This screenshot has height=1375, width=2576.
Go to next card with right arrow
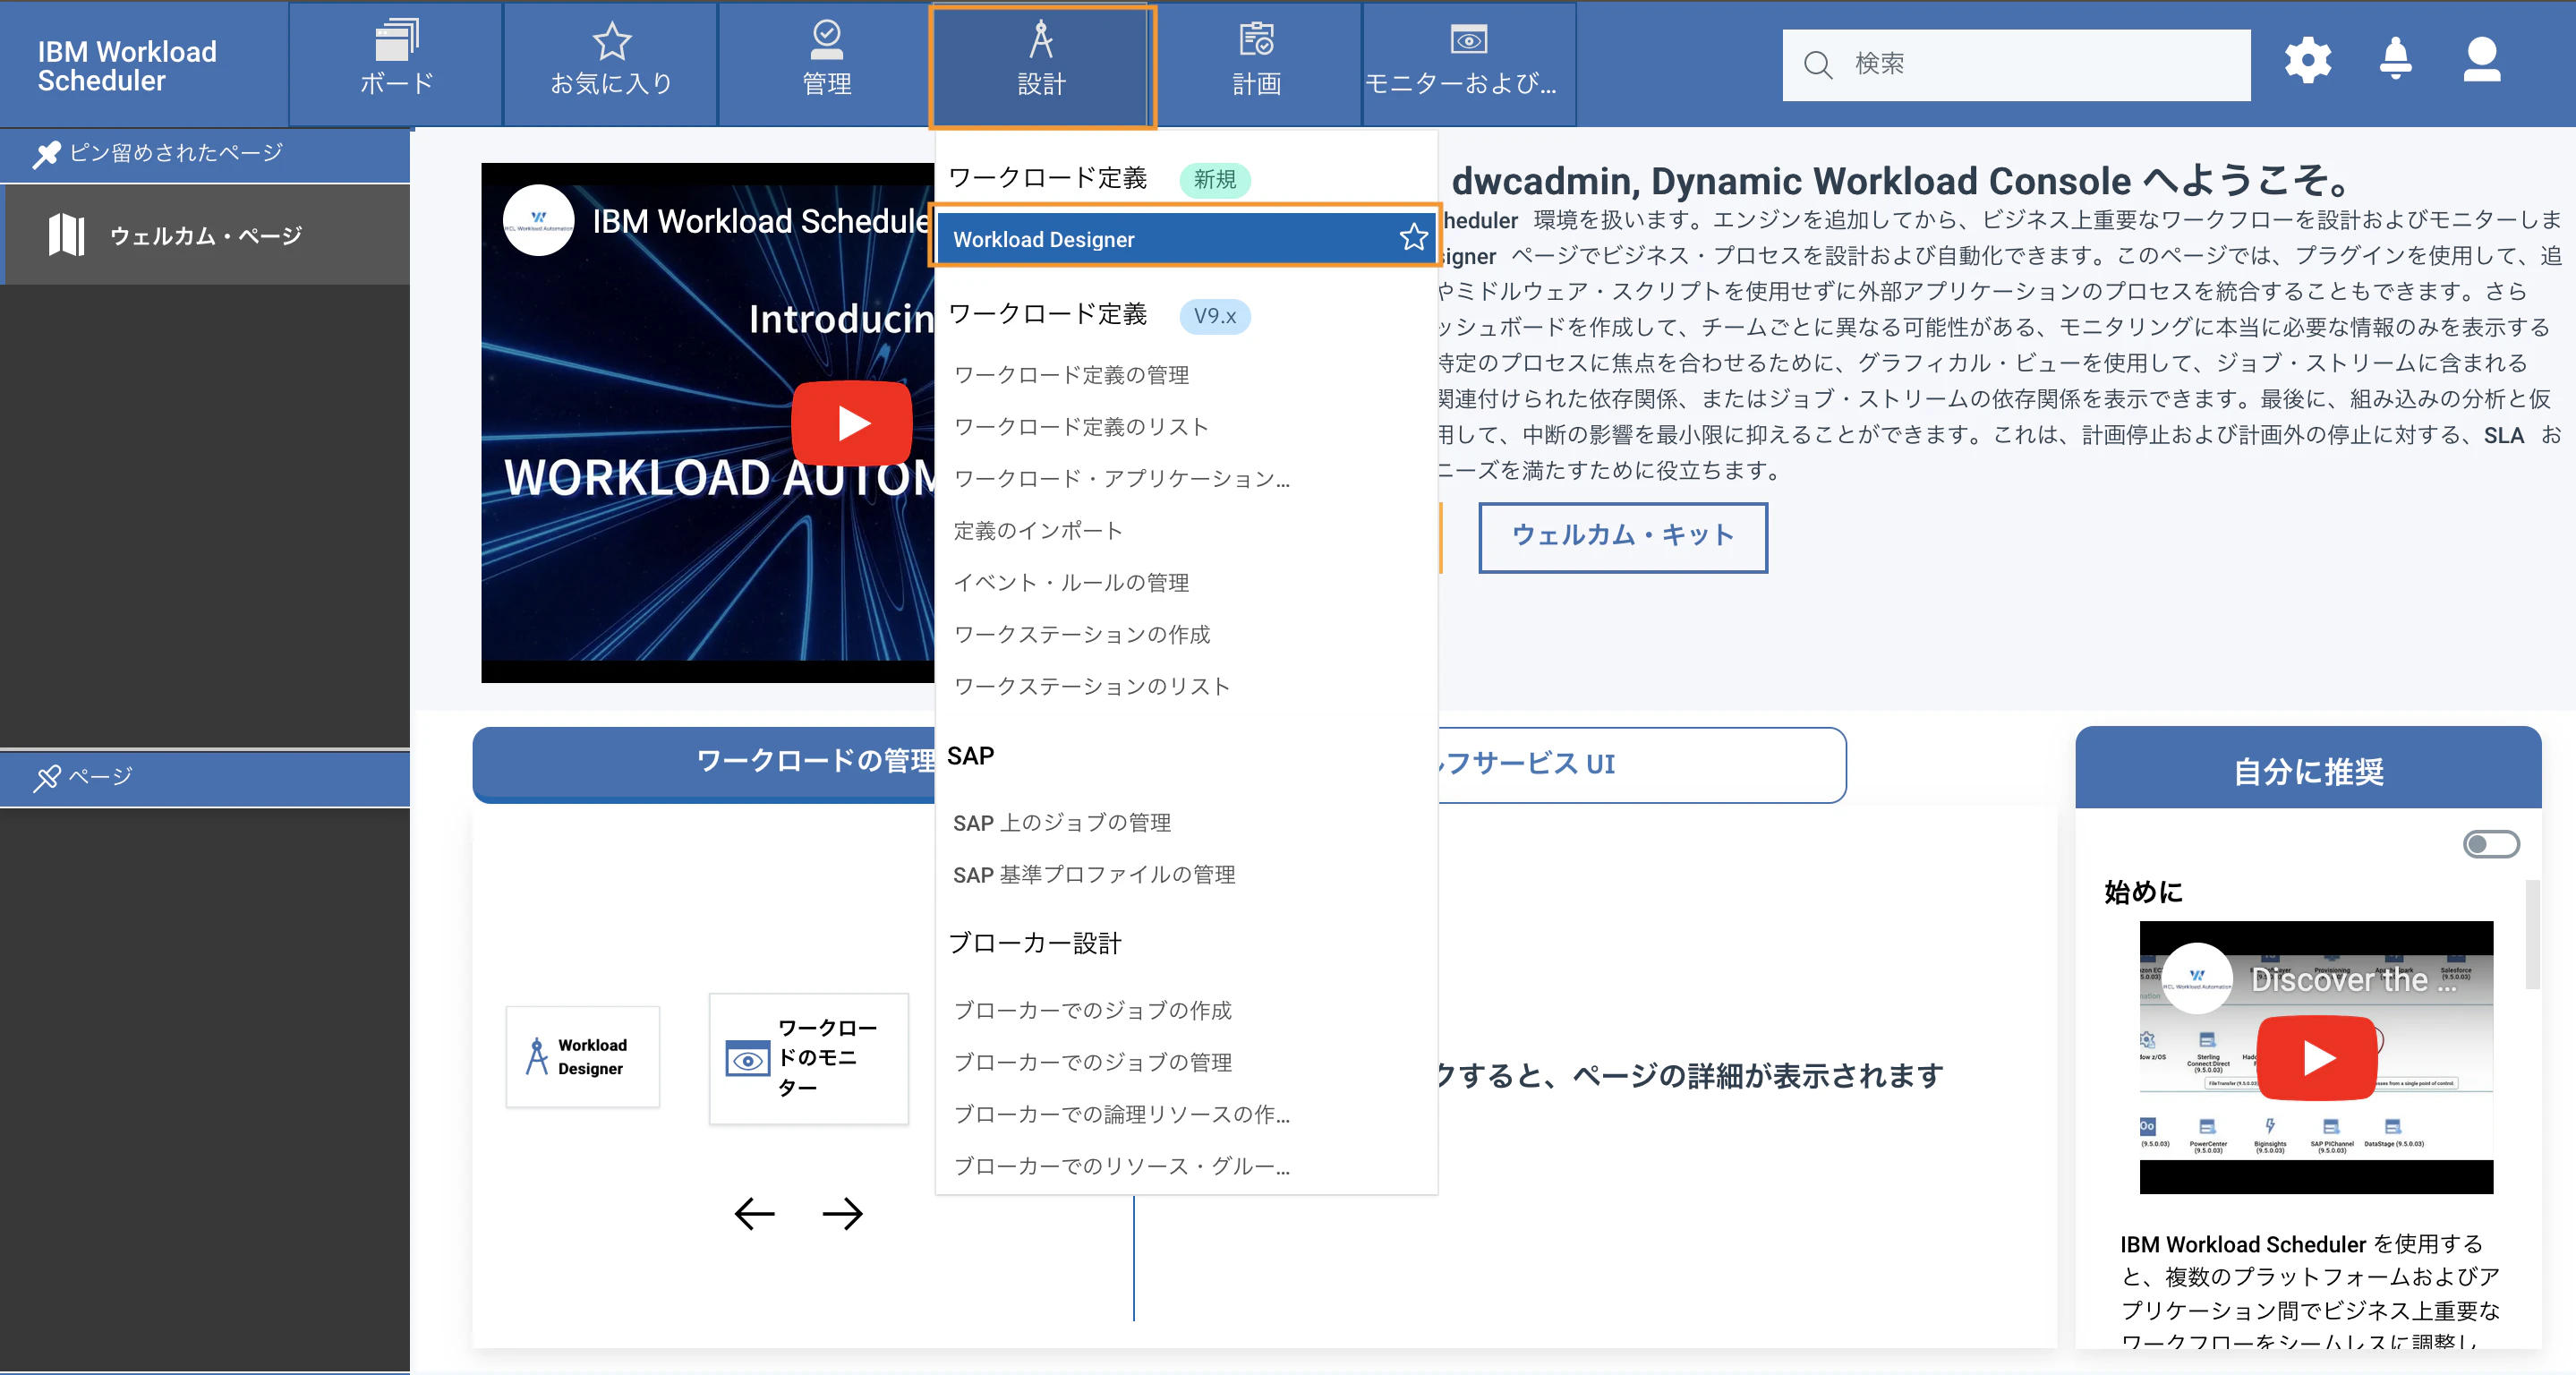coord(842,1214)
